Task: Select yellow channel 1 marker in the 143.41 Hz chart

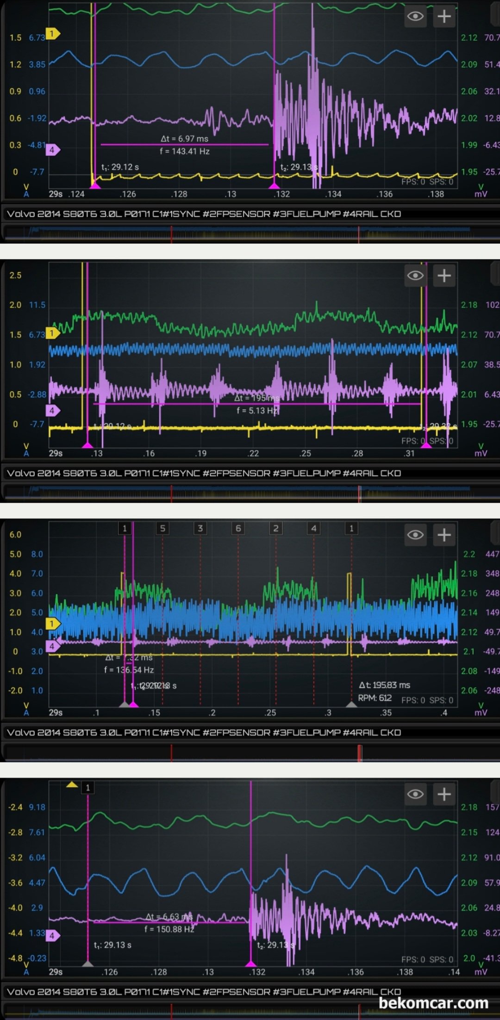Action: (x=53, y=34)
